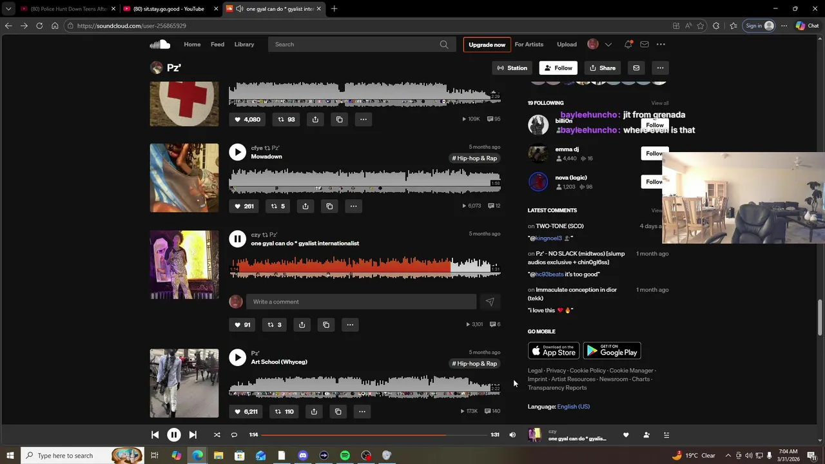
Task: Pause one gyal can do track
Action: (x=238, y=239)
